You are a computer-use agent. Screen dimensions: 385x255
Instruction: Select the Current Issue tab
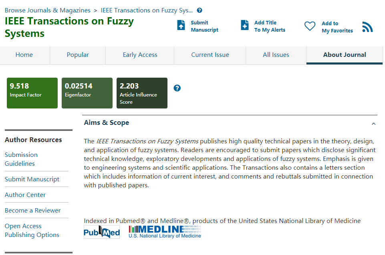pyautogui.click(x=210, y=55)
